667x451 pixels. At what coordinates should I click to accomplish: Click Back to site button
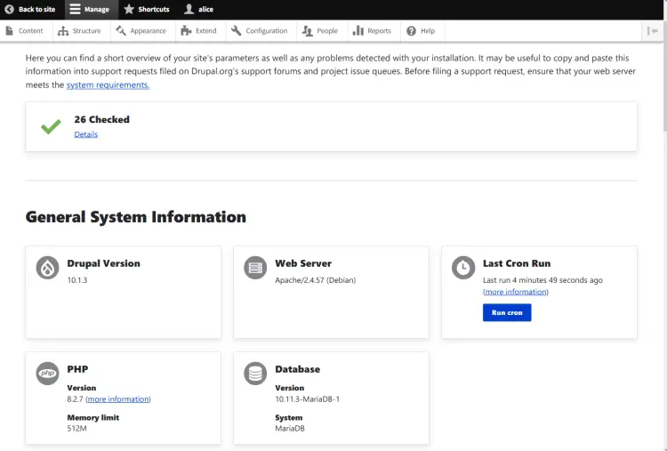pos(30,9)
